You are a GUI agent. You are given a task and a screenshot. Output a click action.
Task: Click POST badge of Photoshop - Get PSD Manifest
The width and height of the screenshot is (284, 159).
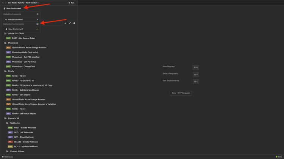coord(8,57)
